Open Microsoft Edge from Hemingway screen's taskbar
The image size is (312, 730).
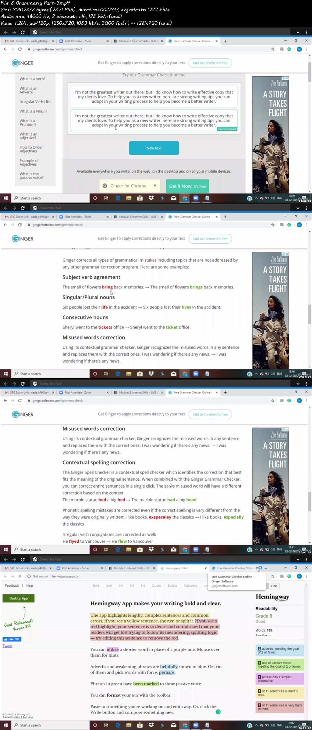pos(118,725)
